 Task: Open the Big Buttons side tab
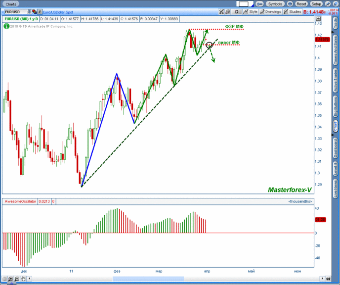[x=335, y=106]
